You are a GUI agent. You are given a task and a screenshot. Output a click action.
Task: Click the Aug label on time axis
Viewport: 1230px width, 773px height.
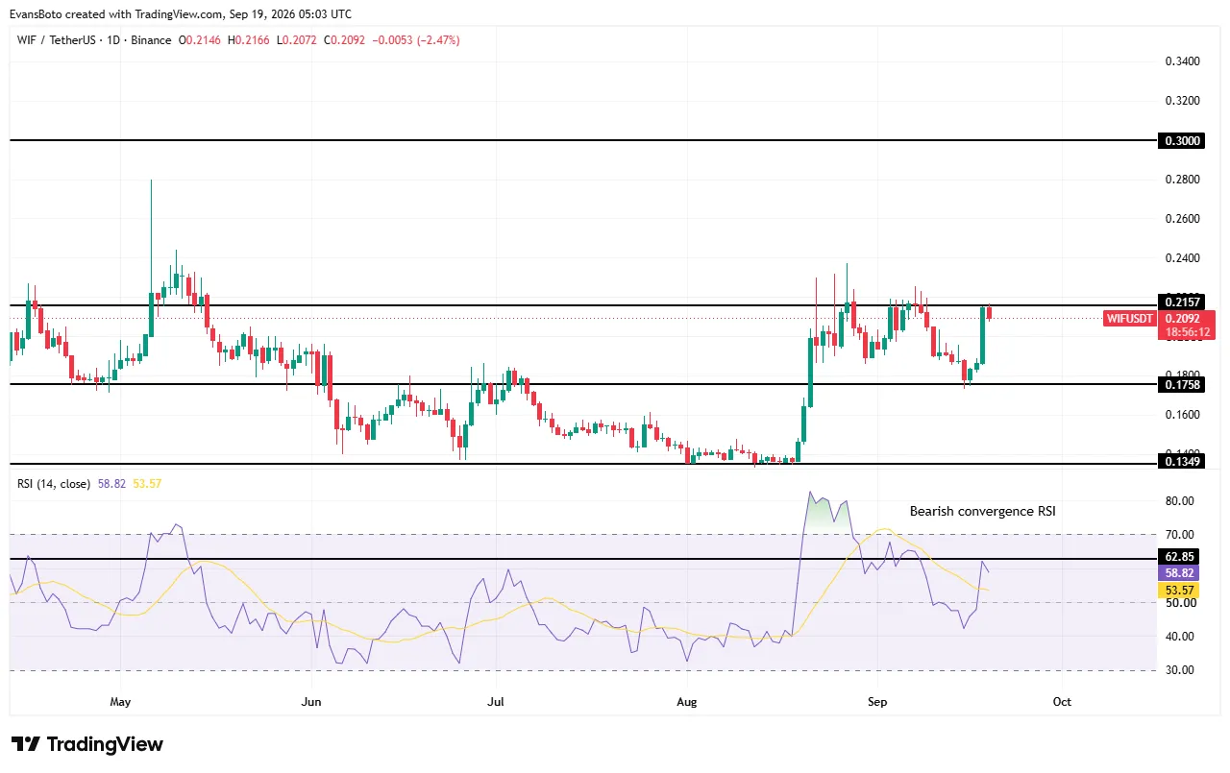(x=687, y=702)
